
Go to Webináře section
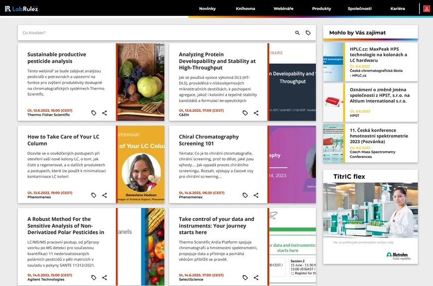283,8
